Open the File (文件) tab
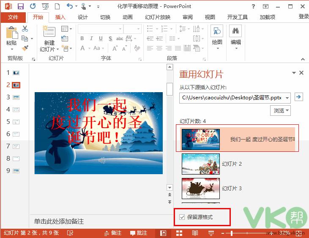This screenshot has width=309, height=238. pos(13,17)
